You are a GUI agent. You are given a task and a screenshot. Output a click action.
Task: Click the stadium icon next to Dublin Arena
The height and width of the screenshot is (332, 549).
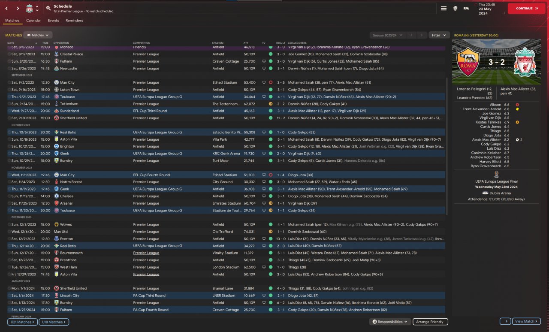tap(484, 193)
